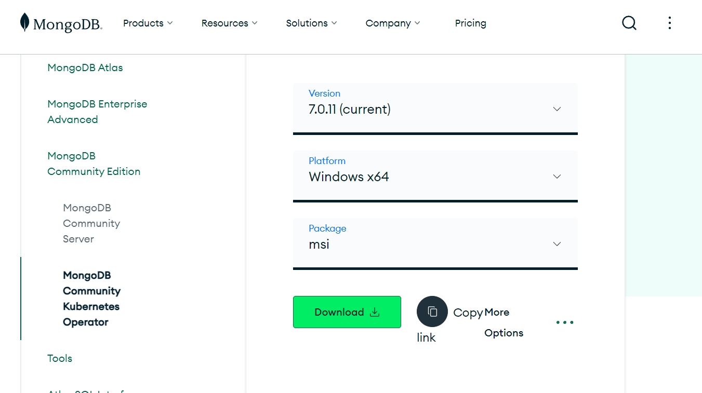The width and height of the screenshot is (702, 393).
Task: Open the Products menu
Action: click(x=148, y=23)
